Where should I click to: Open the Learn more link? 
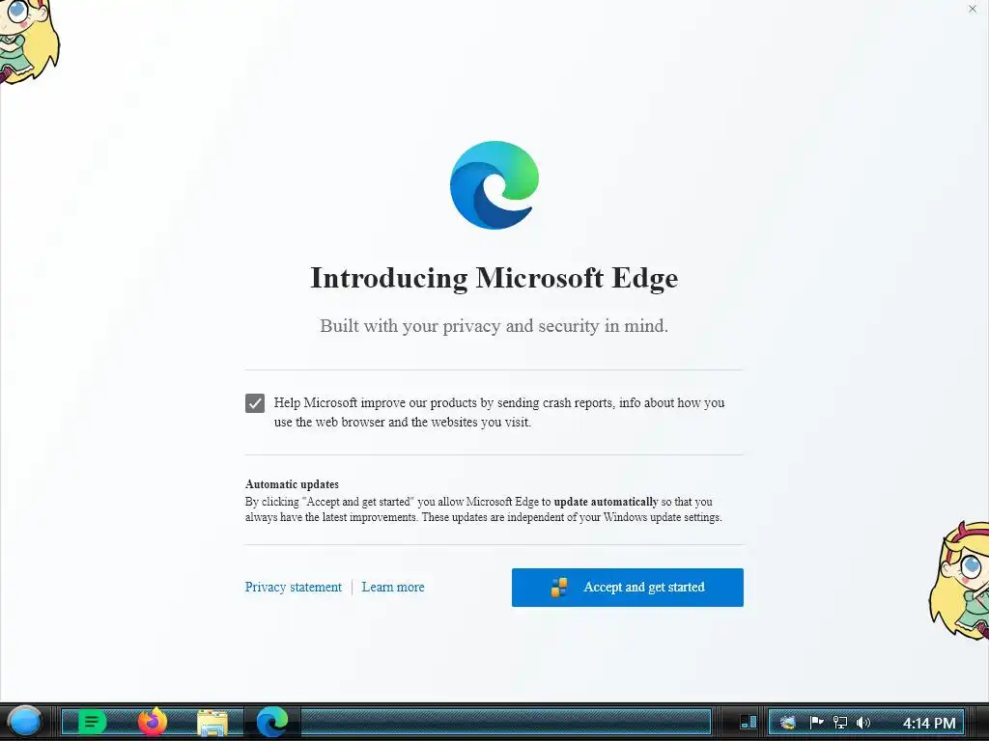point(393,588)
